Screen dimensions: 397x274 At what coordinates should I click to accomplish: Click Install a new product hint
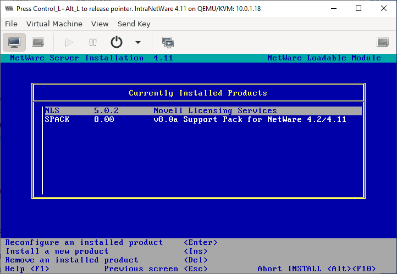tap(107, 251)
